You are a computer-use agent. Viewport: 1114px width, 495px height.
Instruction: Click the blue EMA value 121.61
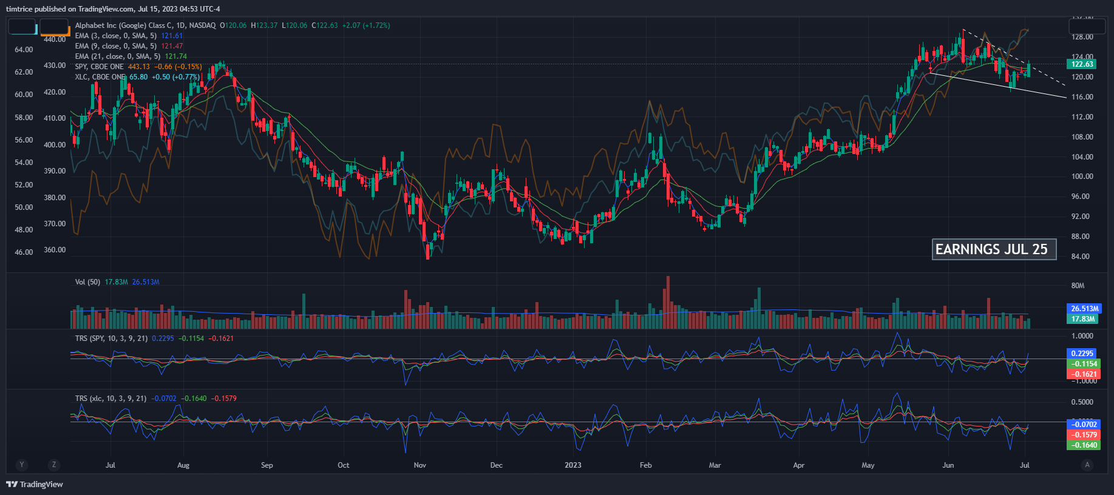pyautogui.click(x=172, y=36)
